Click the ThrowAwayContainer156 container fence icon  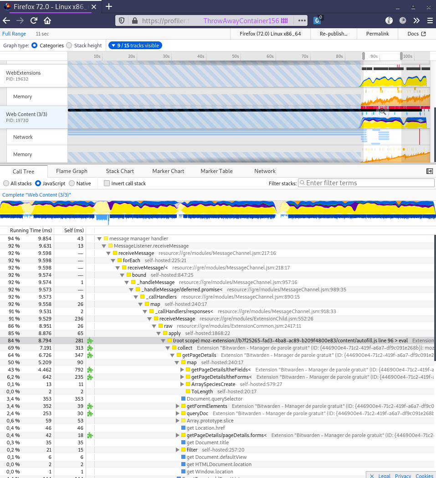pos(284,21)
